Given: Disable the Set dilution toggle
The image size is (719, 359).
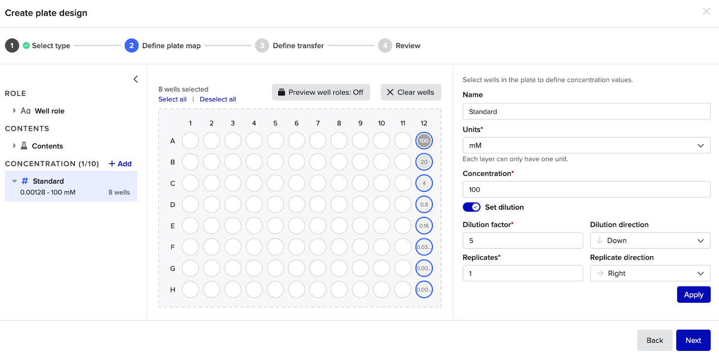Looking at the screenshot, I should pos(471,207).
